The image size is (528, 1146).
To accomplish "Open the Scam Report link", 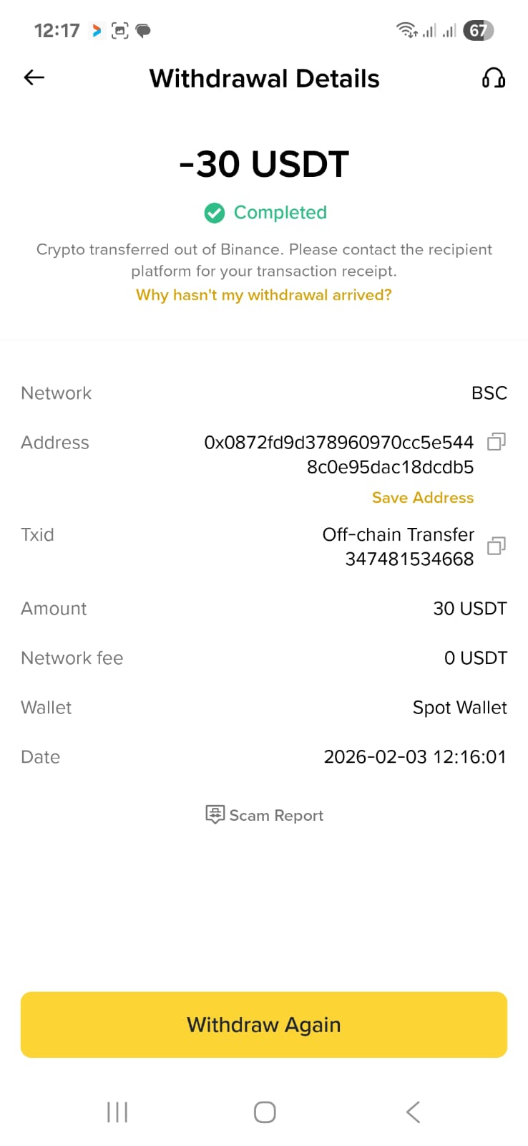I will pyautogui.click(x=276, y=815).
